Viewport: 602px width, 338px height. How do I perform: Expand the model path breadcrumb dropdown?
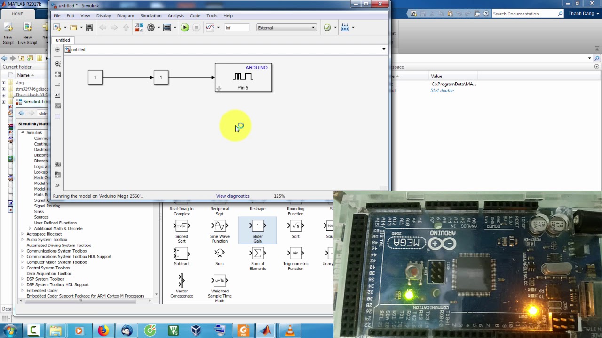click(x=384, y=49)
